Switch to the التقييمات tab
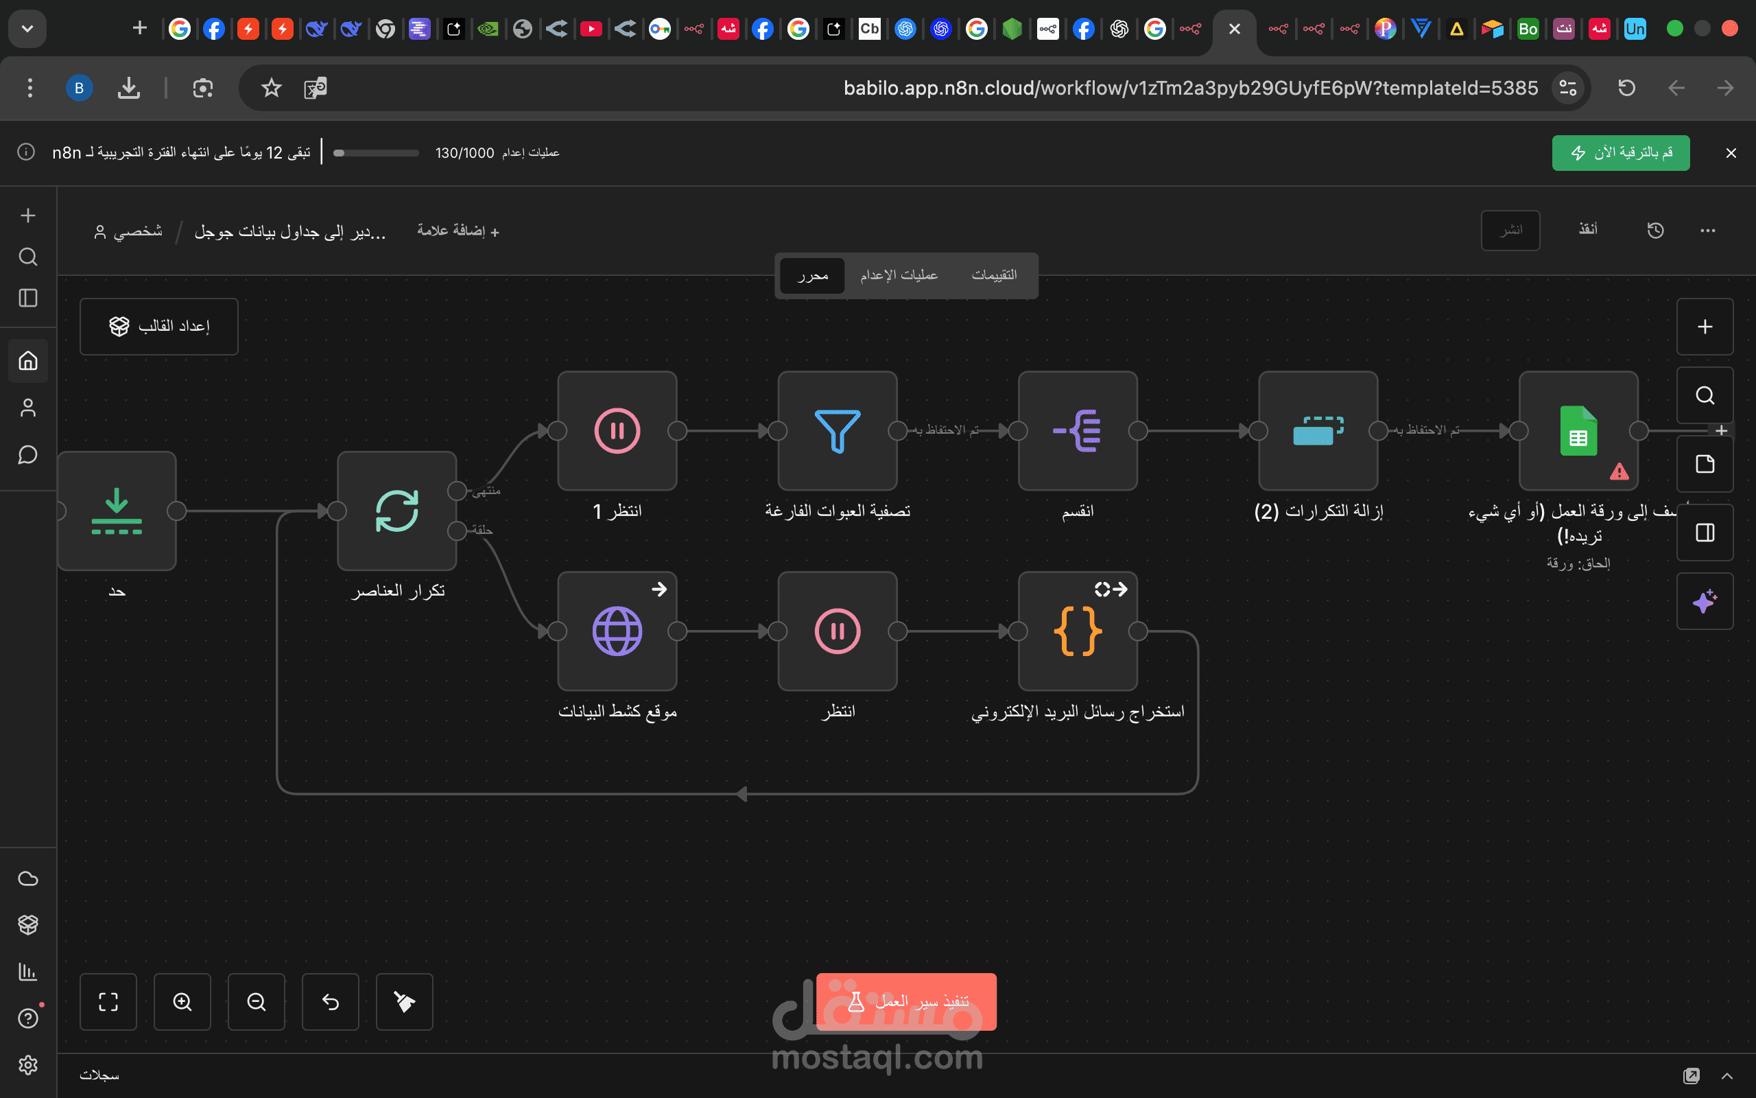 click(x=993, y=275)
